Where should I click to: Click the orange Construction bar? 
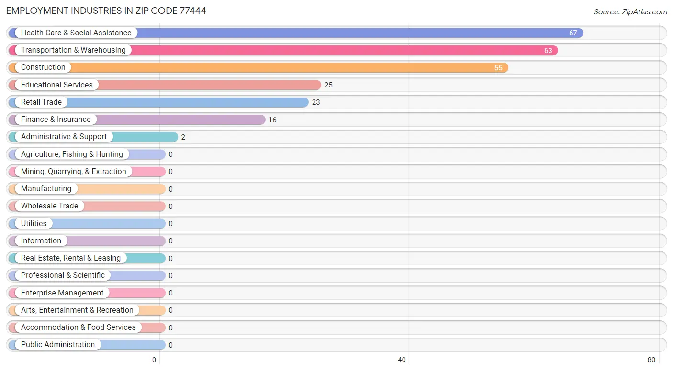click(x=258, y=67)
